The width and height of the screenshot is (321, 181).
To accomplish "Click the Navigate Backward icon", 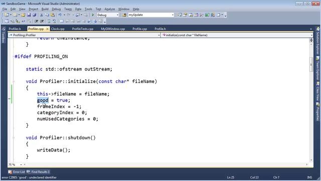I will (78, 15).
